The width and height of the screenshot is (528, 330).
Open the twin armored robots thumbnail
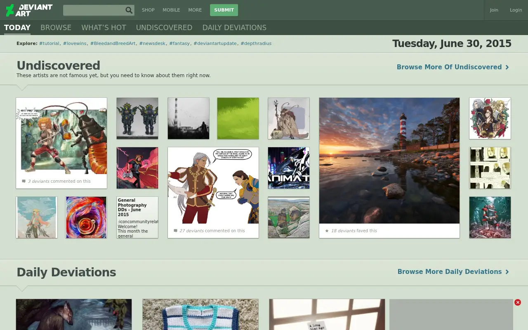[137, 118]
